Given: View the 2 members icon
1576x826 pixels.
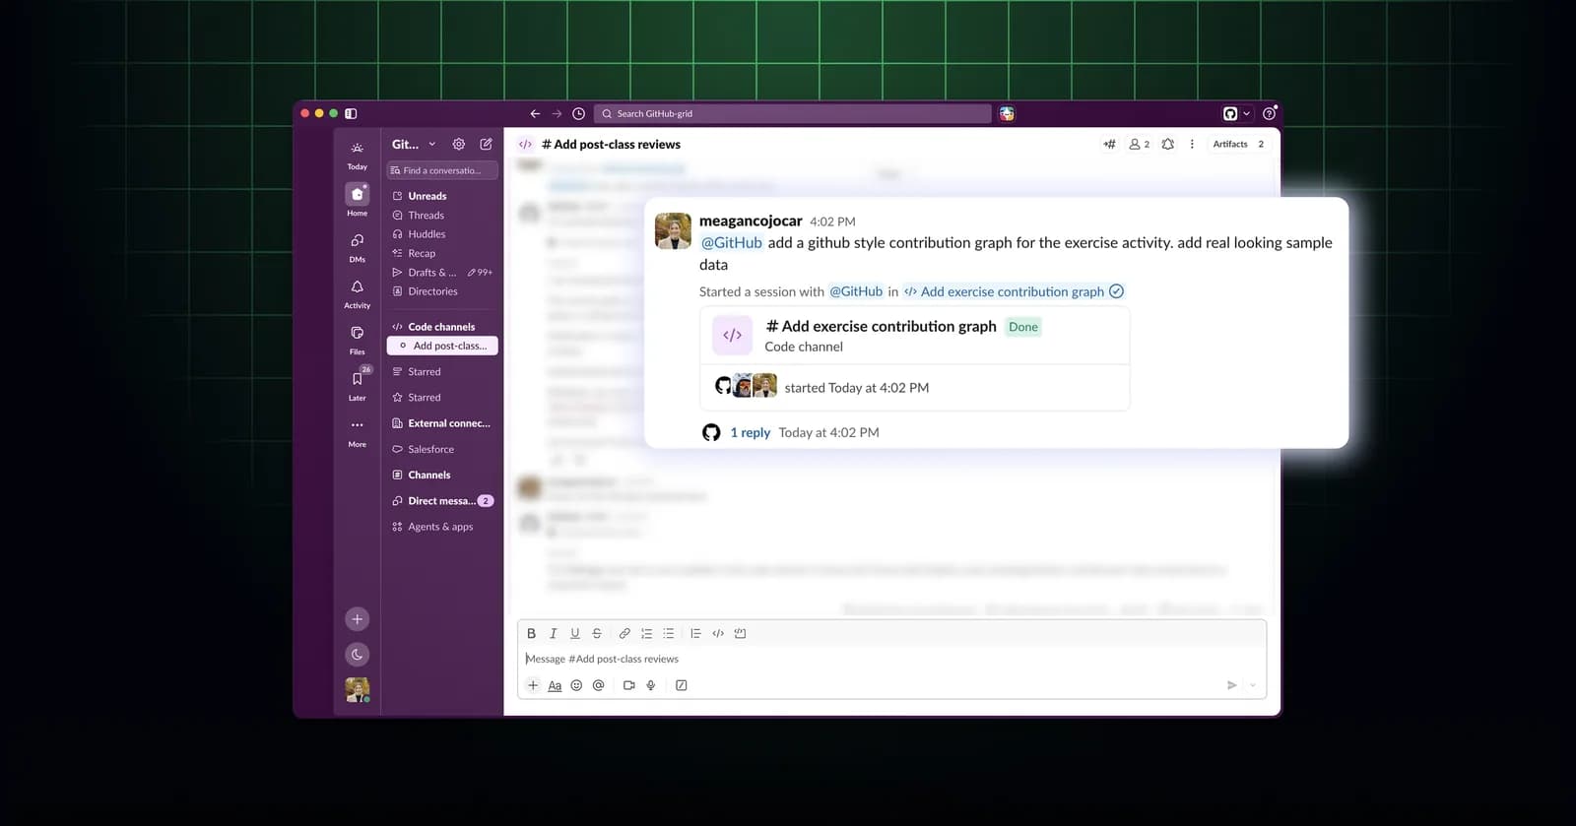Looking at the screenshot, I should click(1139, 144).
